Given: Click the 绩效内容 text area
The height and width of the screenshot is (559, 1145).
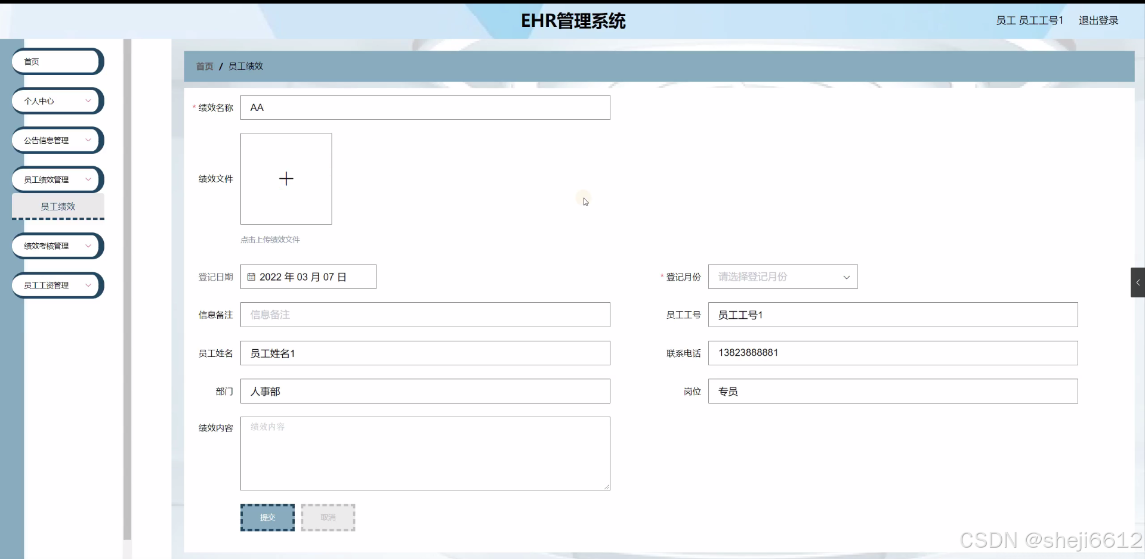Looking at the screenshot, I should coord(424,453).
